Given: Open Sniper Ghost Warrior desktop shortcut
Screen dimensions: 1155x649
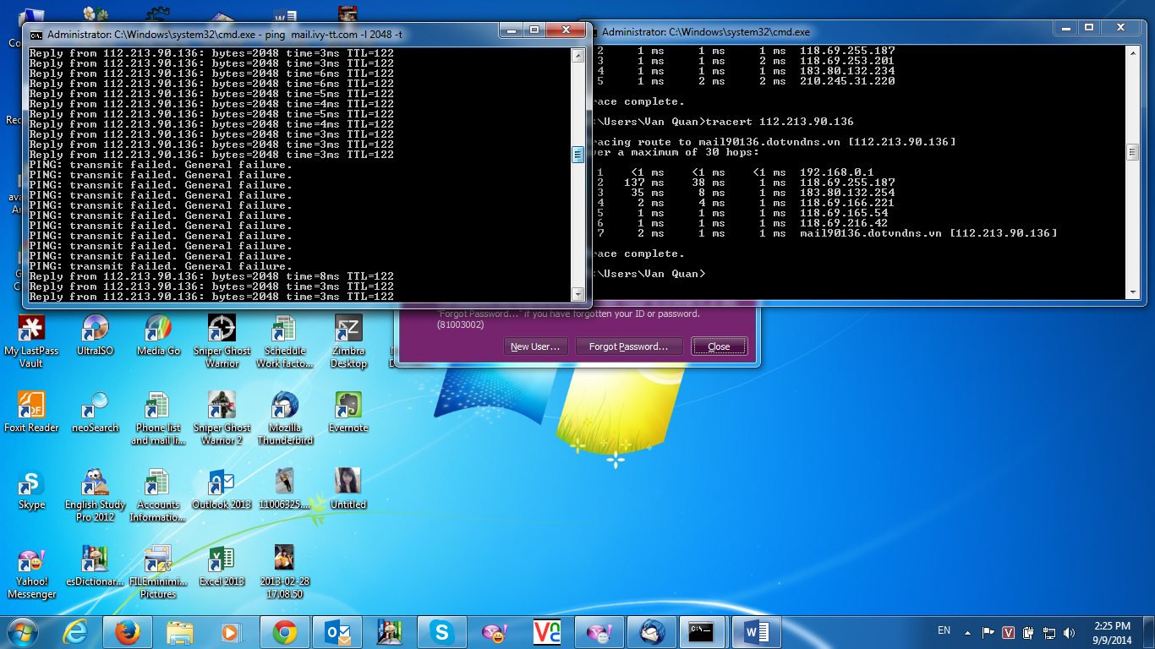Looking at the screenshot, I should click(222, 341).
